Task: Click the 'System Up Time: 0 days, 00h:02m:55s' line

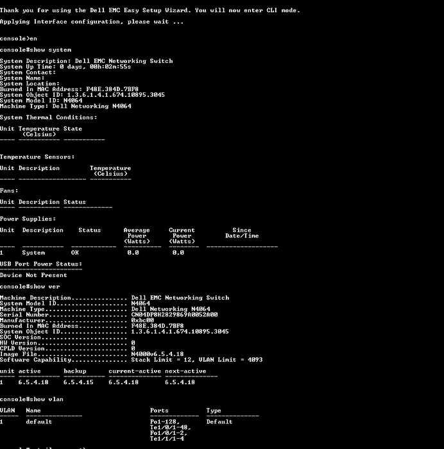Action: [65, 67]
